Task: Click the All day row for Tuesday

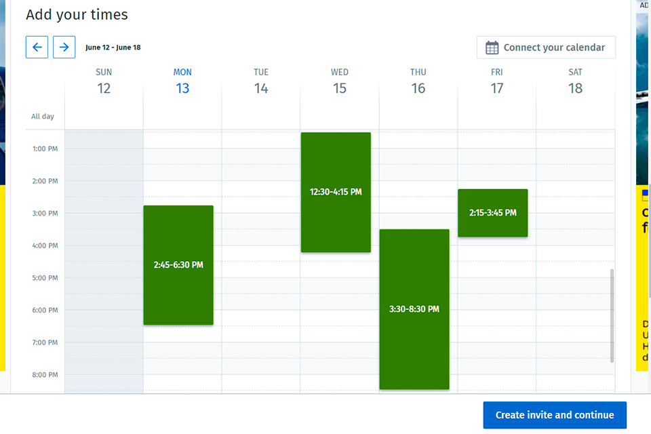Action: (261, 117)
